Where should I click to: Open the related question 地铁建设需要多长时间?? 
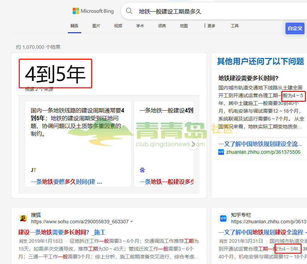point(248,78)
